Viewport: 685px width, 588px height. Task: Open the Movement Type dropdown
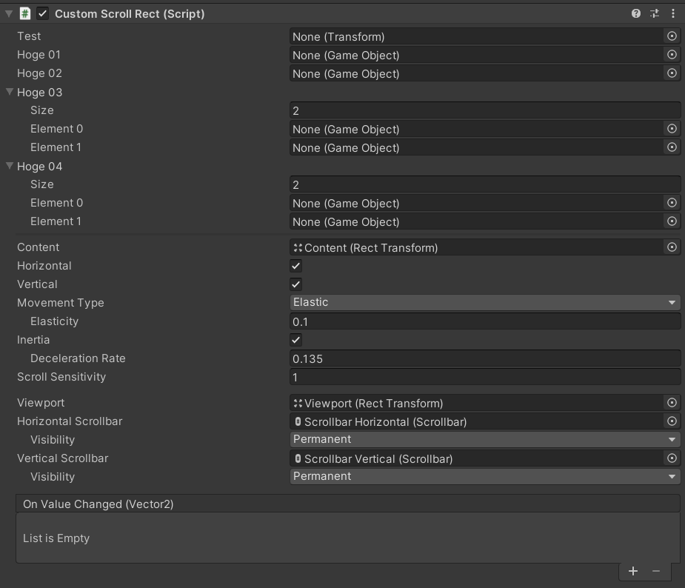click(485, 302)
